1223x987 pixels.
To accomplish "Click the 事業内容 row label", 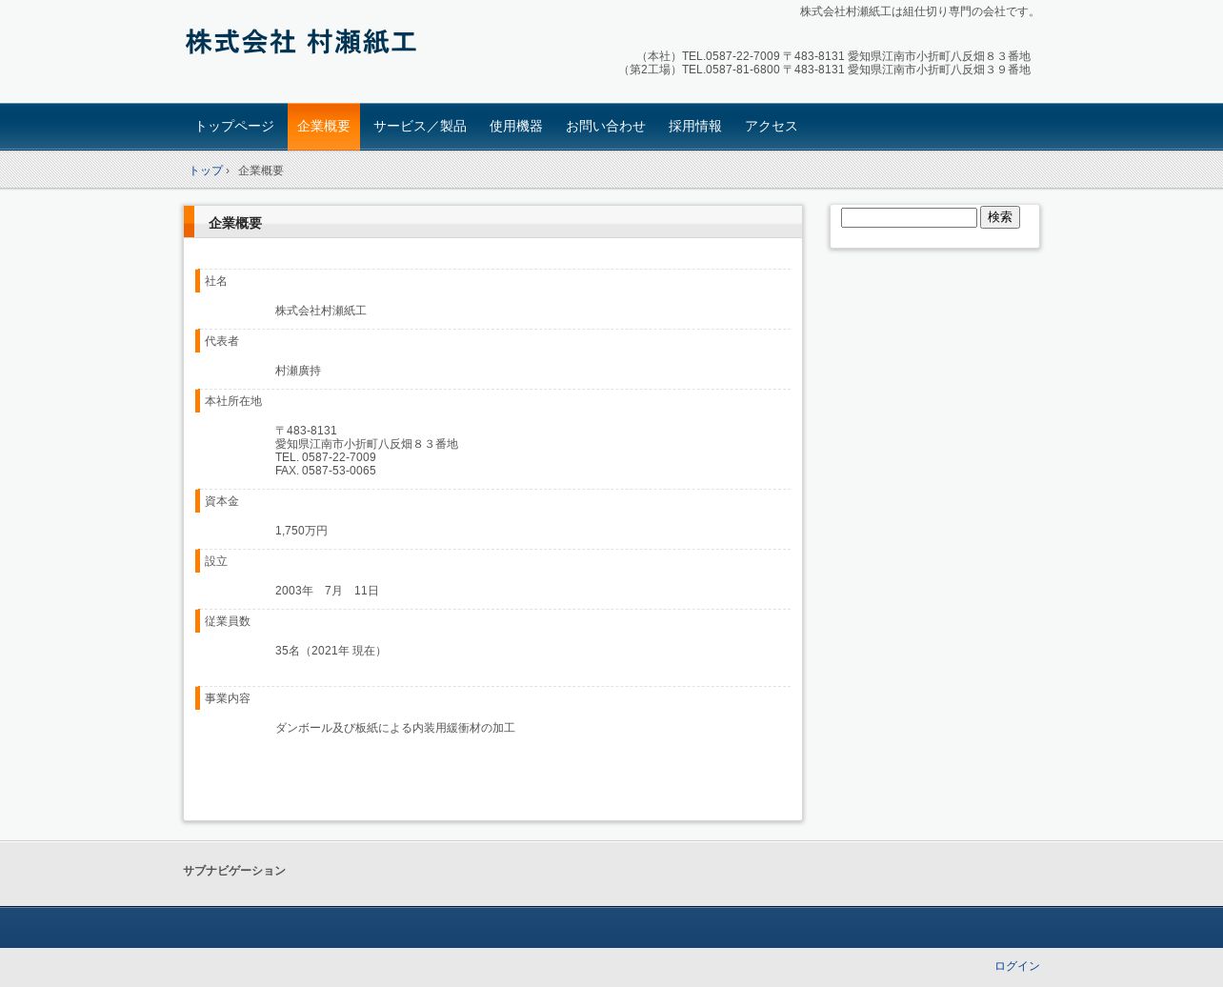I will [x=228, y=698].
